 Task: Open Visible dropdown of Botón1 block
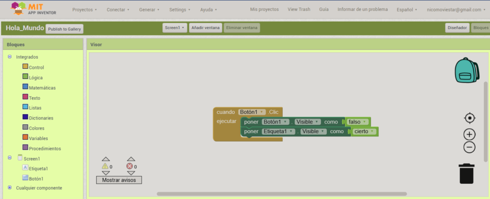(x=308, y=122)
